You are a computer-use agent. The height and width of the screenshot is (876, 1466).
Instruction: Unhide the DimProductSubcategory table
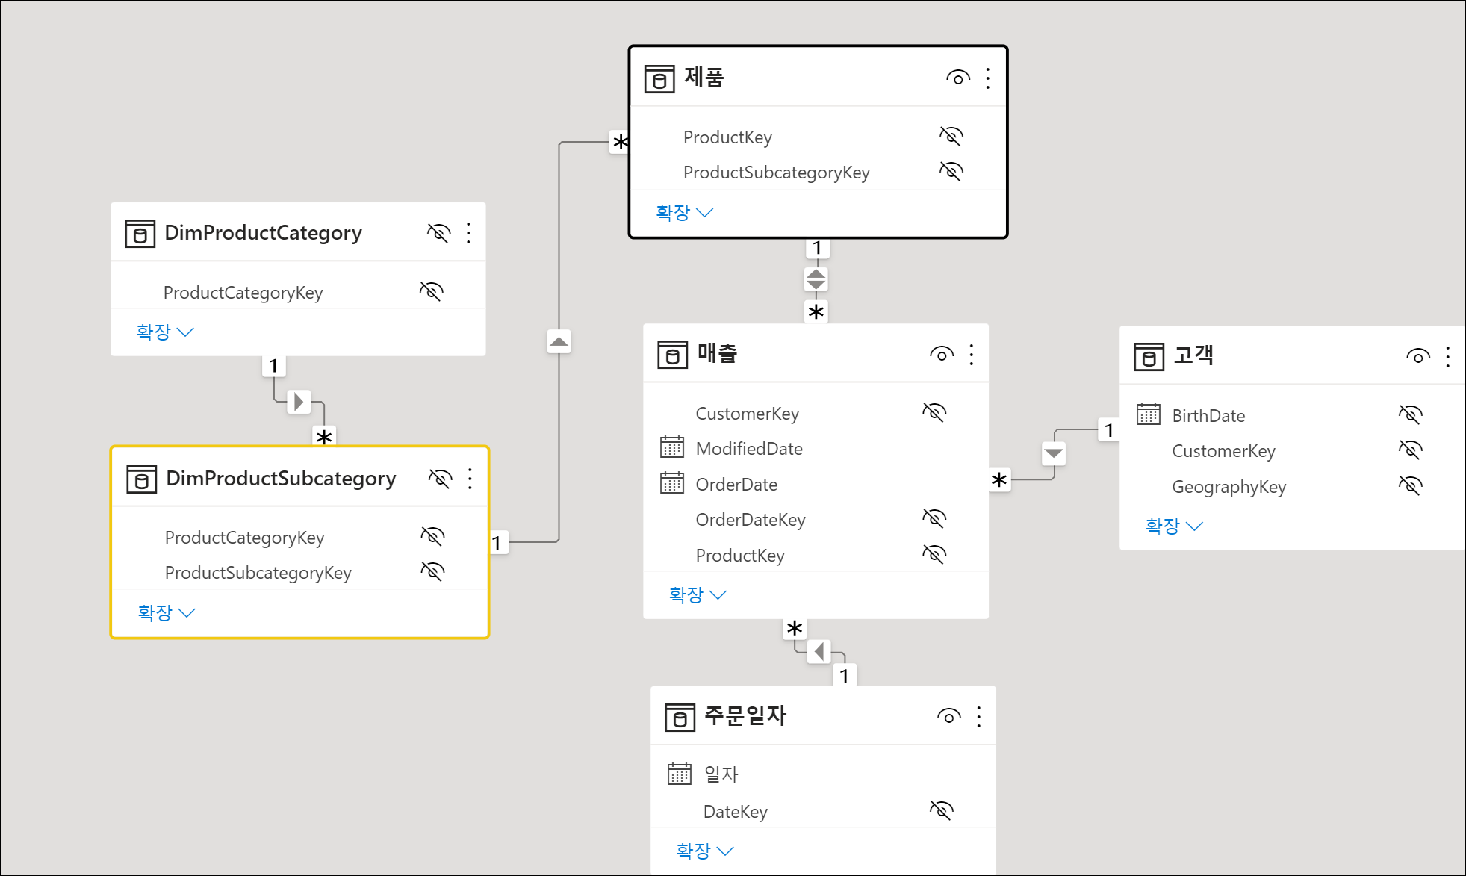coord(439,479)
